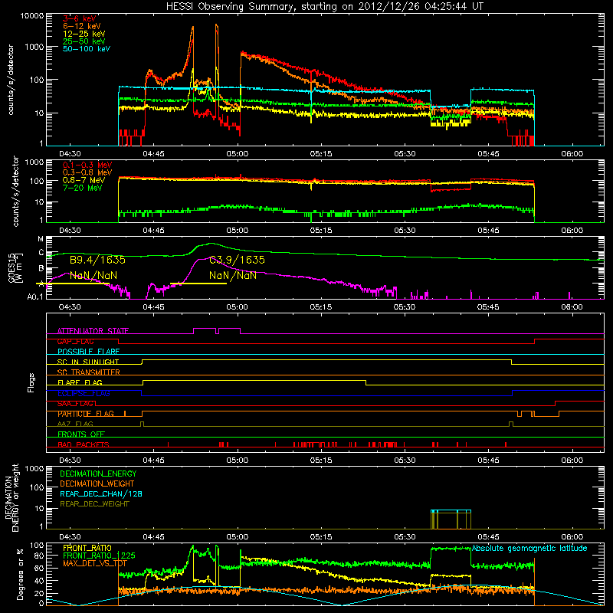Click the FRONT_RATIO_1225 legend label
The height and width of the screenshot is (613, 613).
(99, 556)
